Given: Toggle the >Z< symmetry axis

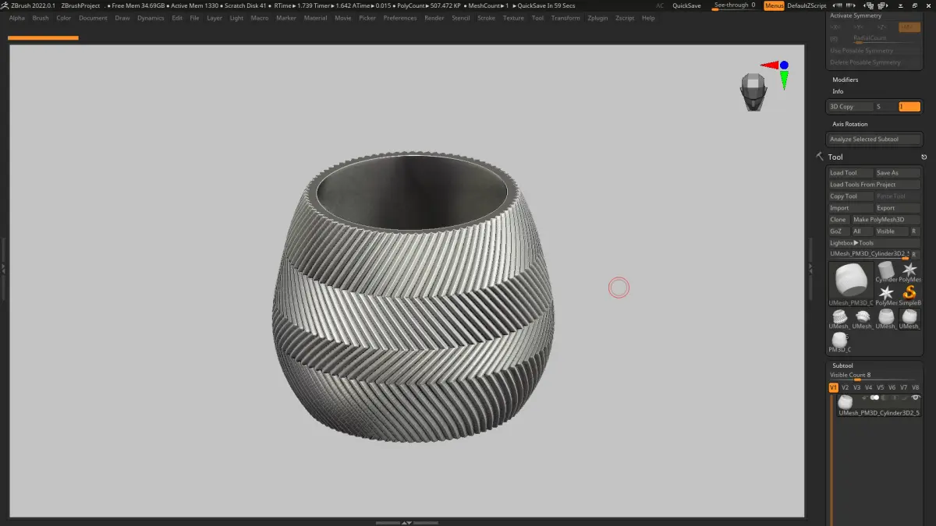Looking at the screenshot, I should 881,26.
